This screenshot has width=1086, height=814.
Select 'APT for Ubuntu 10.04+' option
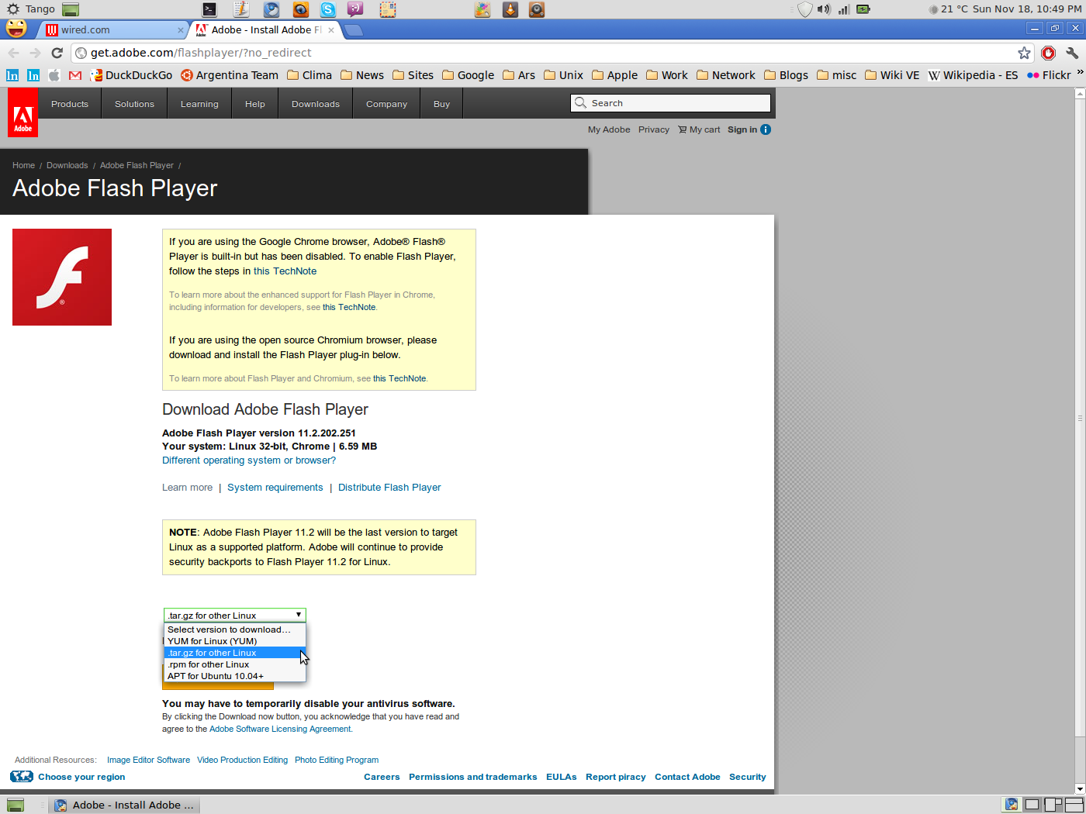point(235,676)
